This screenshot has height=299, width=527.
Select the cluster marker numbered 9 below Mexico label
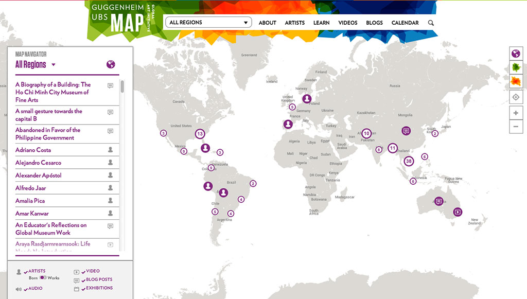click(x=184, y=151)
